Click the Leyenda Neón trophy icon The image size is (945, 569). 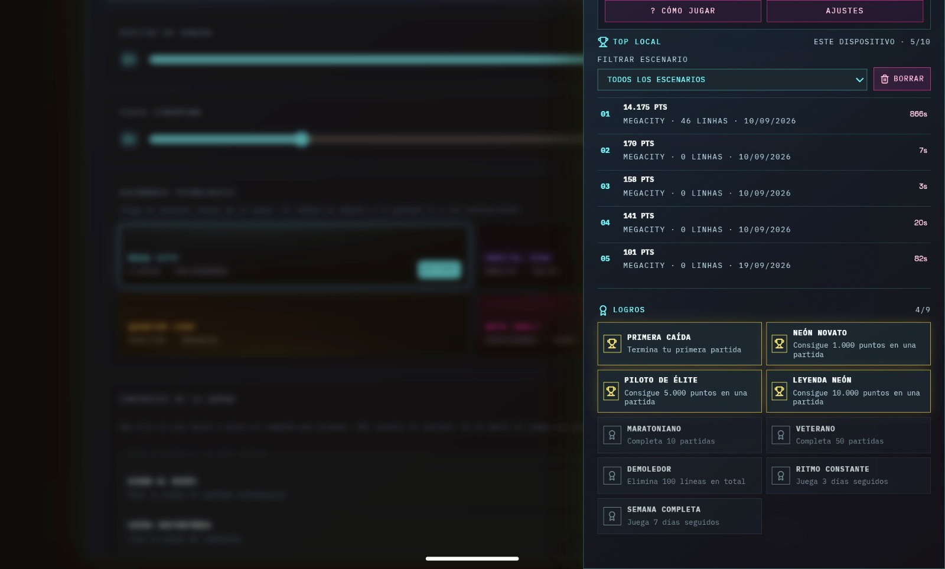tap(780, 391)
